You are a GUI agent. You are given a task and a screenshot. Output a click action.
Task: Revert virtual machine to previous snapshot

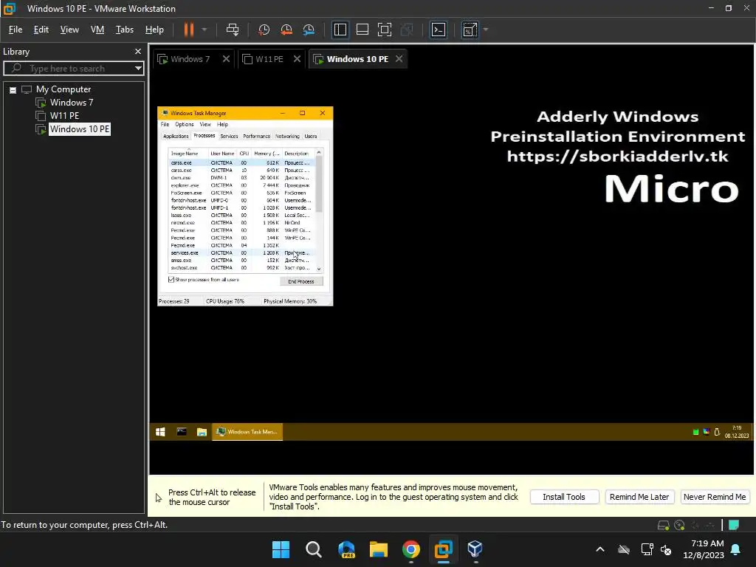286,30
